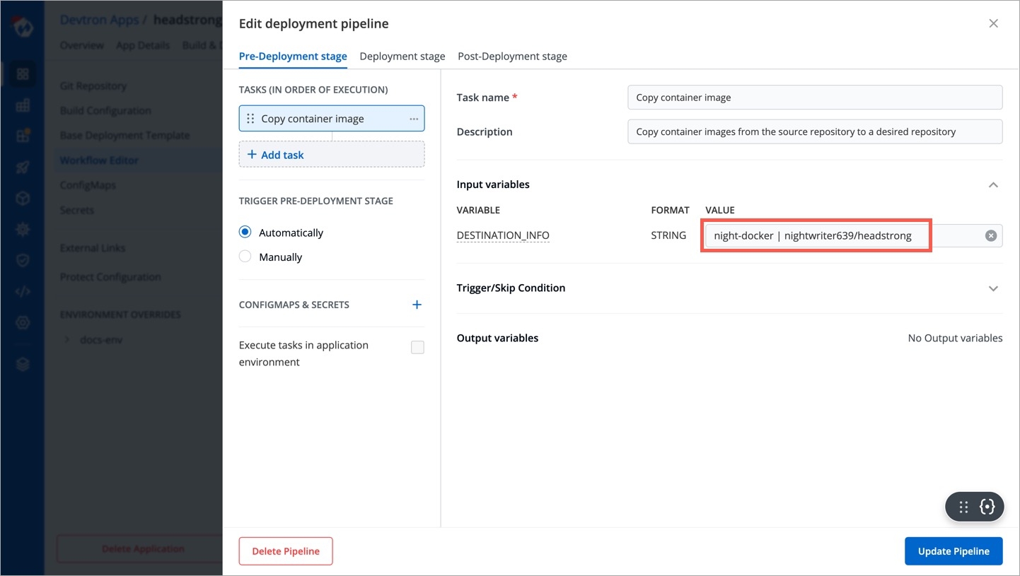Expand the Trigger/Skip Condition section
Screen dimensions: 1020x576
993,288
